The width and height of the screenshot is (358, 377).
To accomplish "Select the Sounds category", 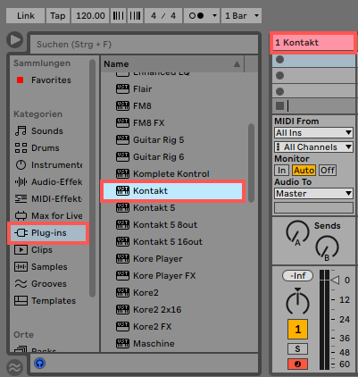I will [x=39, y=131].
